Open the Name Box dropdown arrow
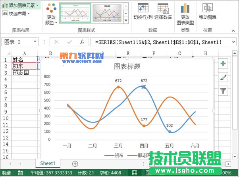 35,41
